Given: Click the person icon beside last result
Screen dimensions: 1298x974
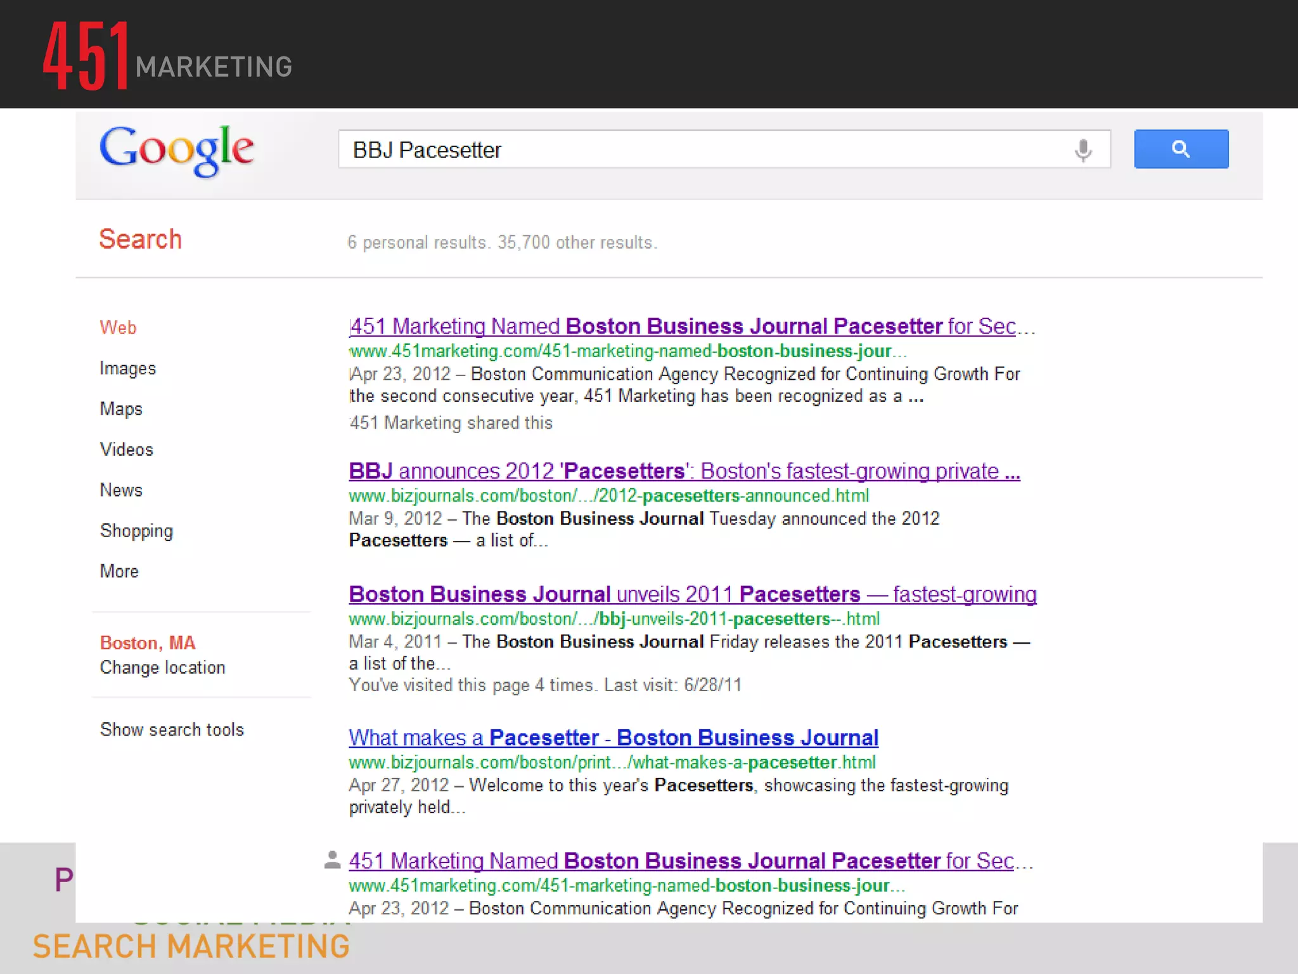Looking at the screenshot, I should (332, 860).
